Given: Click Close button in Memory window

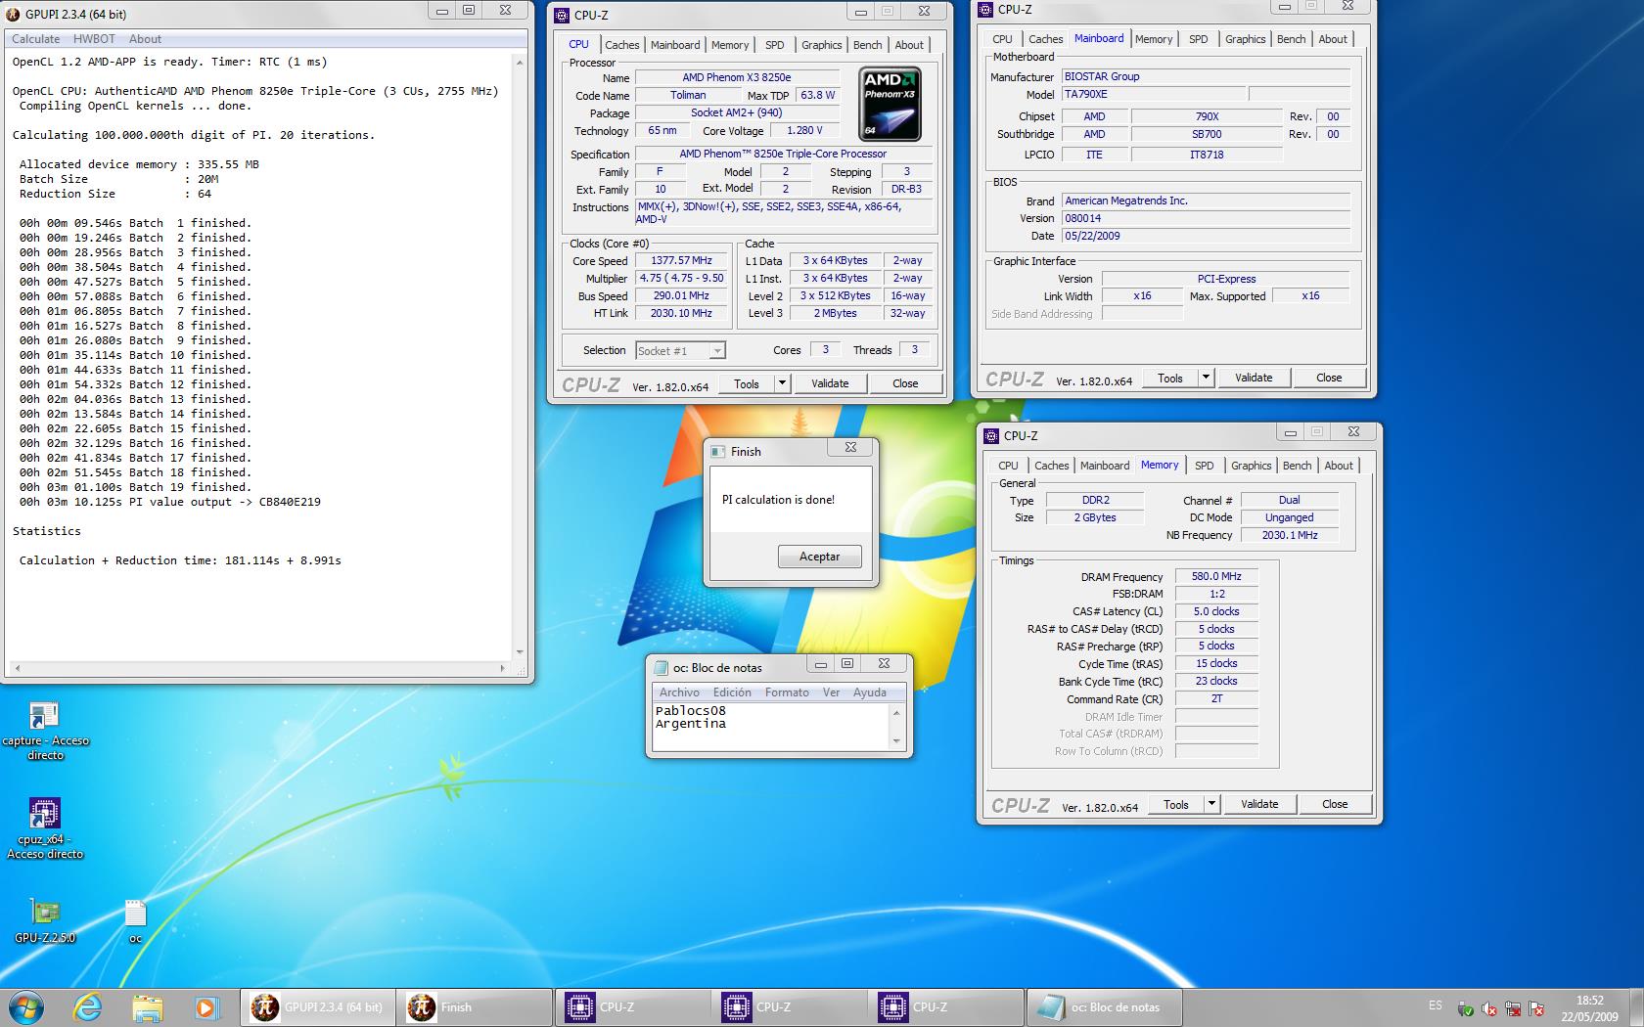Looking at the screenshot, I should point(1335,804).
